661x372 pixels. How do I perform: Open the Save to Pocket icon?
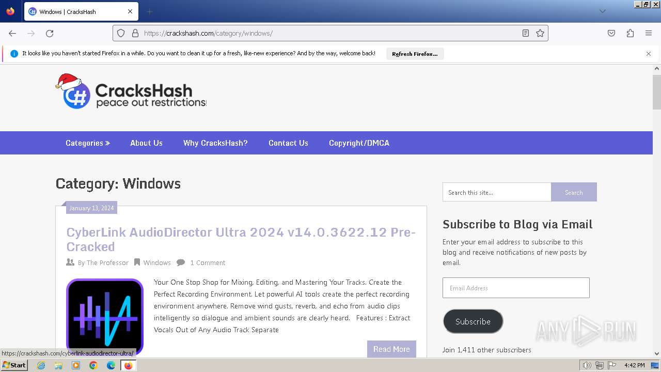point(611,33)
